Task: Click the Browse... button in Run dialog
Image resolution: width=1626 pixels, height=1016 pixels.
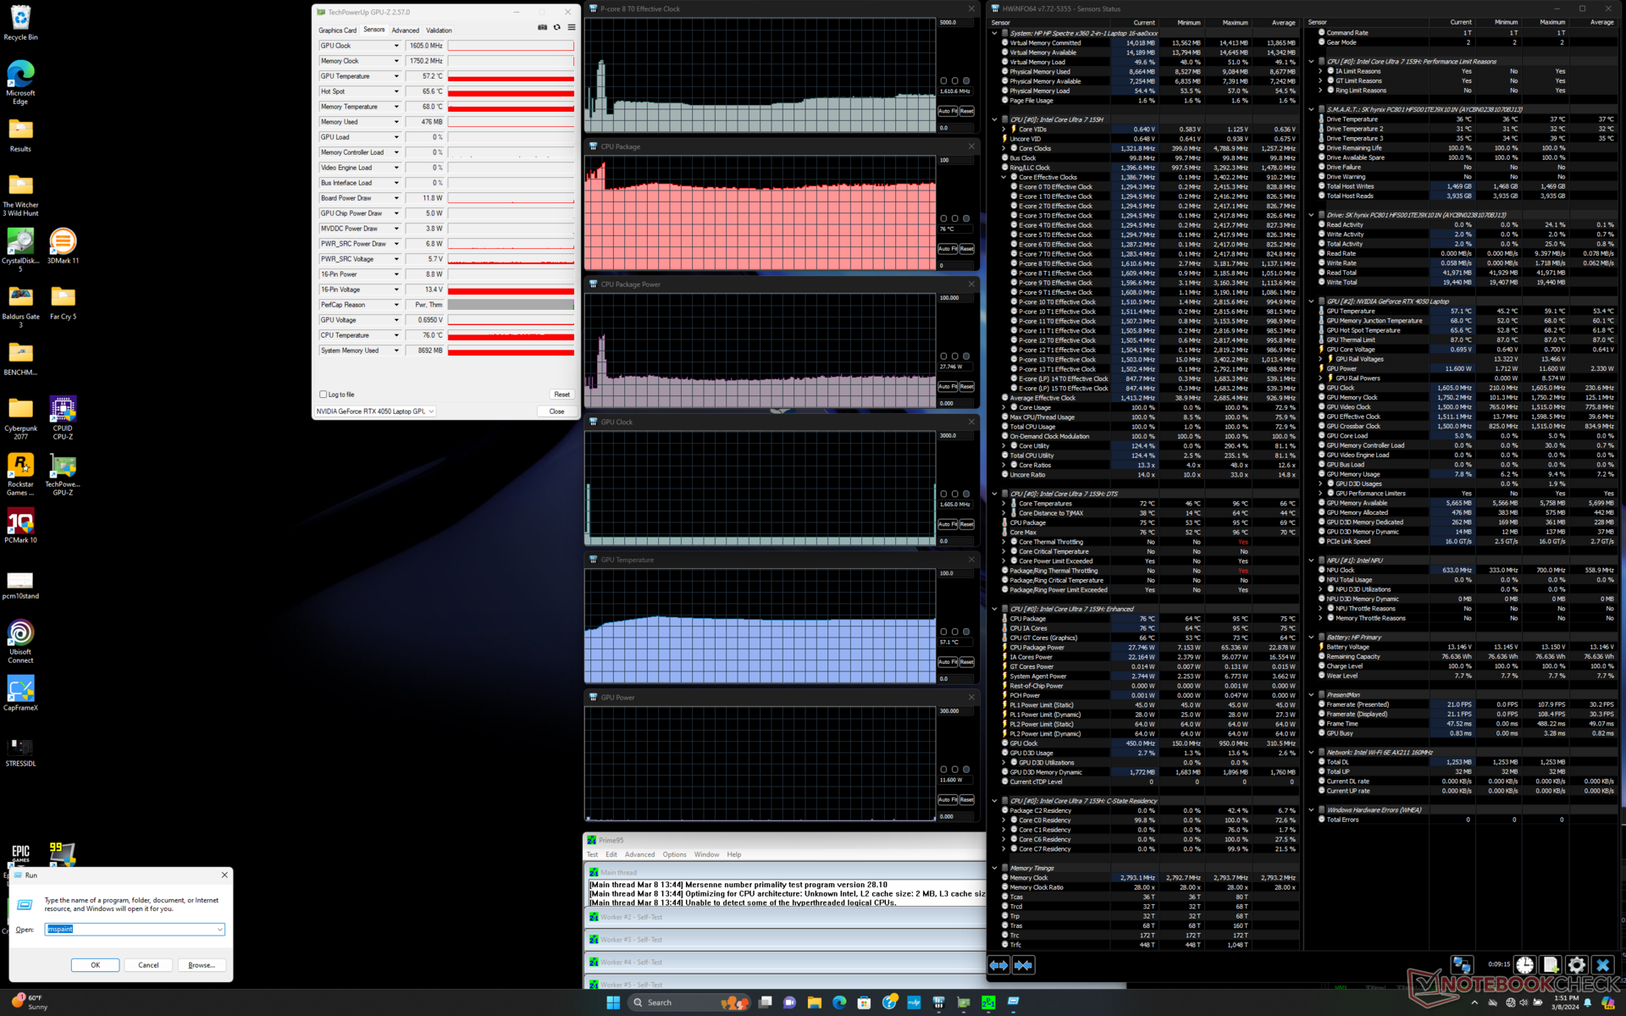Action: point(202,965)
